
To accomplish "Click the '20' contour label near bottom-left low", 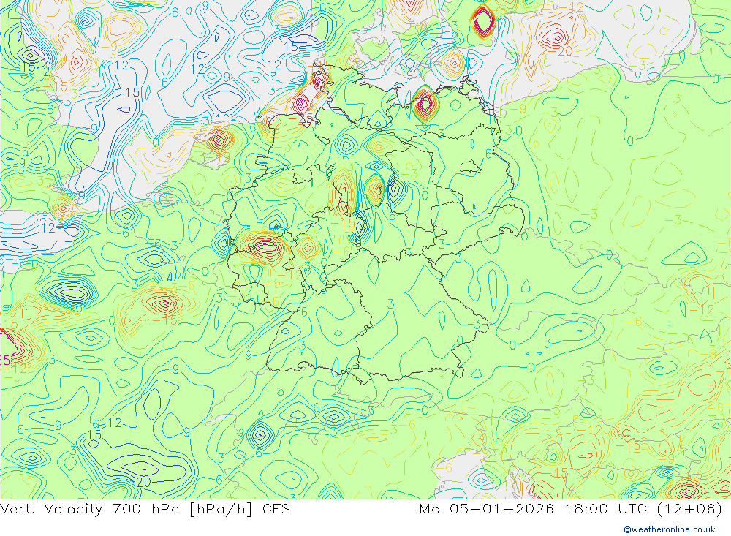I will click(143, 483).
